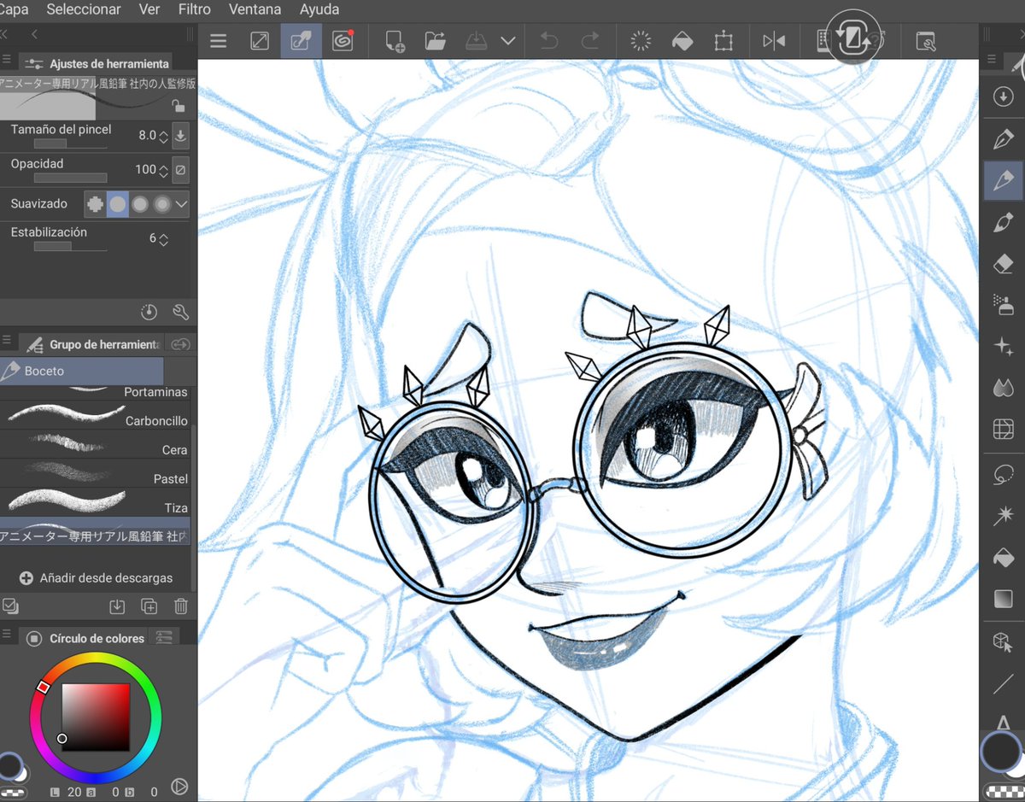Open the Capa menu
Viewport: 1025px width, 802px height.
[x=14, y=10]
